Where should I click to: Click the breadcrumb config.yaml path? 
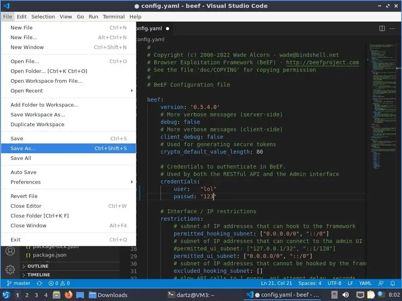150,40
